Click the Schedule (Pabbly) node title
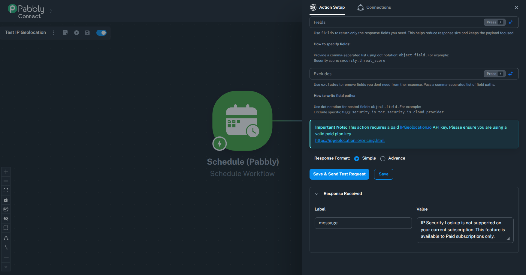This screenshot has width=526, height=275. tap(243, 162)
